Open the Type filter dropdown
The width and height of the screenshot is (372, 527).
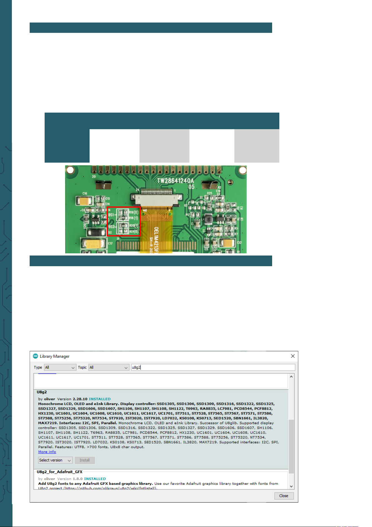pos(60,367)
